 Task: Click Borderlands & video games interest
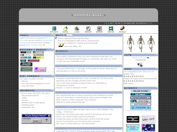point(33,103)
